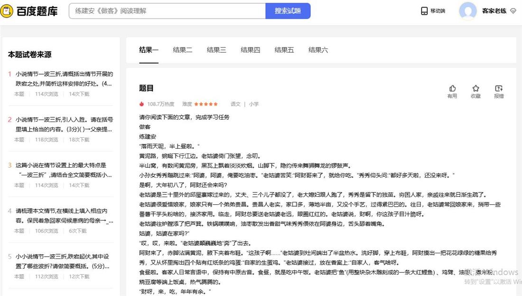Screen dimensions: 522x296
Task: Click the 收藏 star icon
Action: coord(475,88)
